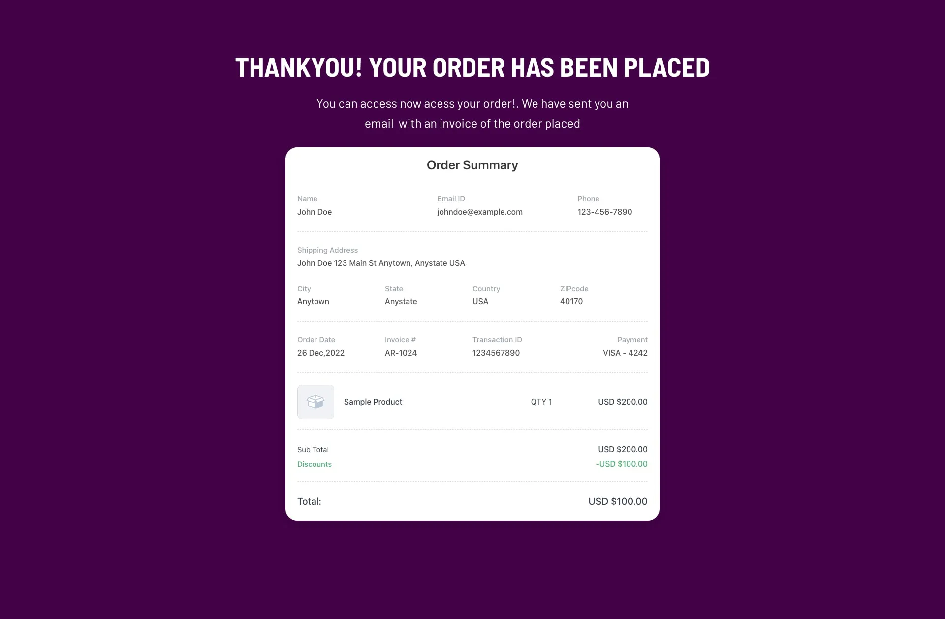Viewport: 945px width, 619px height.
Task: Select the shipping address line
Action: coord(381,263)
